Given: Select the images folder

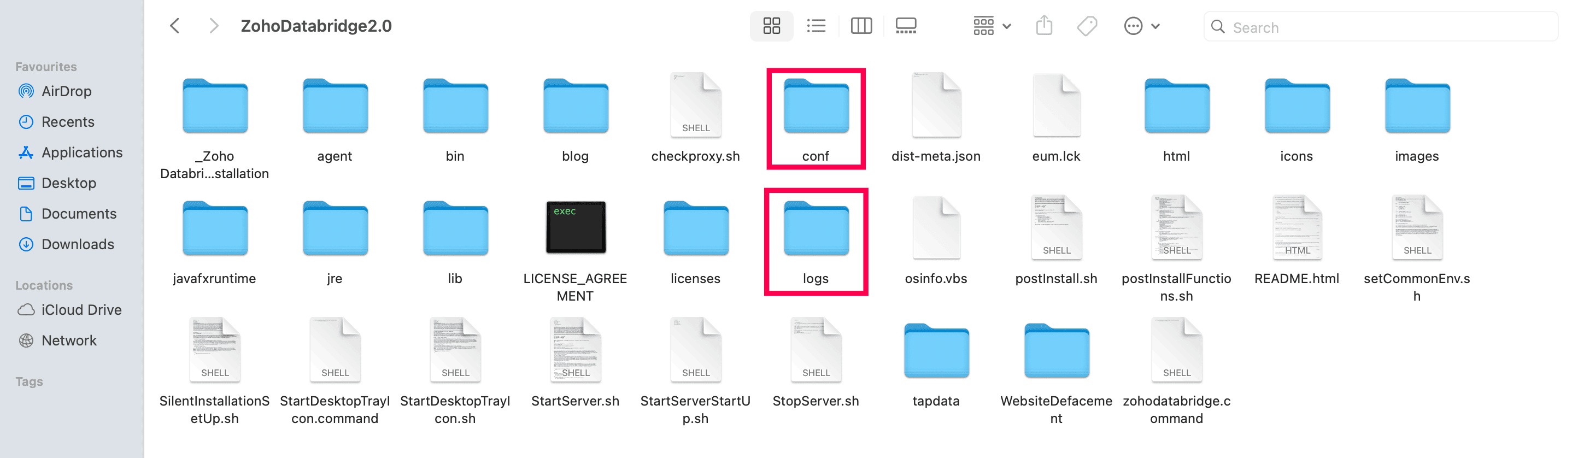Looking at the screenshot, I should (x=1417, y=106).
